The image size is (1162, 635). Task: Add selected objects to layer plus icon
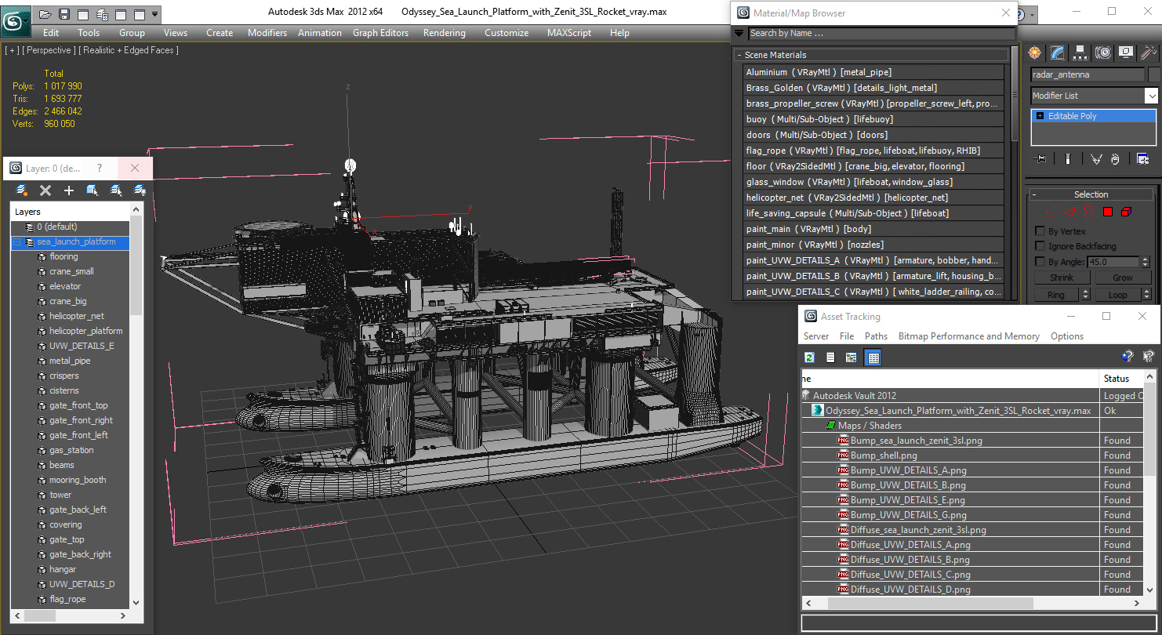(x=69, y=190)
